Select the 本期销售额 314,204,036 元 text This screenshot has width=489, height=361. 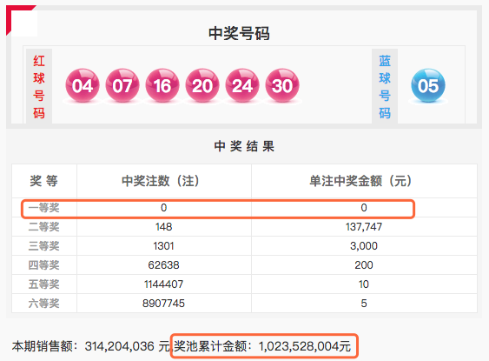pos(91,346)
